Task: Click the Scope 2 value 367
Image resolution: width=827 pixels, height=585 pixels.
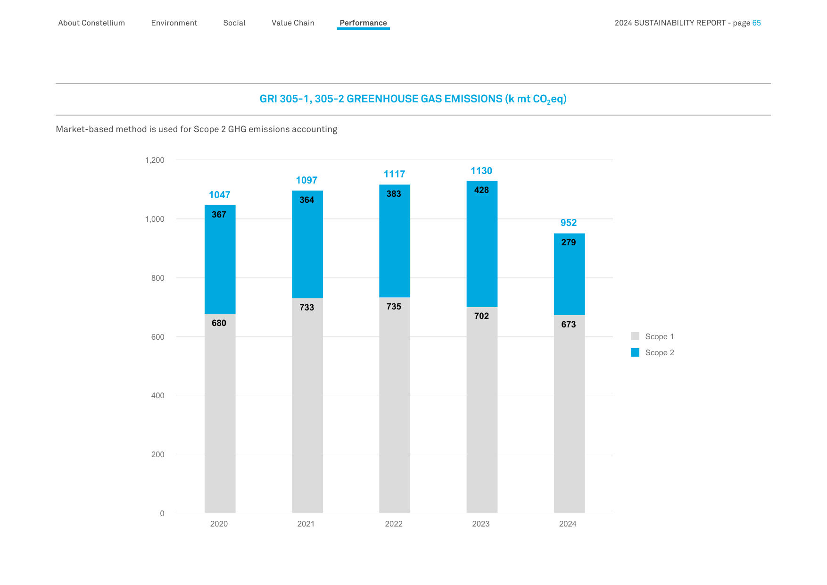Action: (x=219, y=215)
